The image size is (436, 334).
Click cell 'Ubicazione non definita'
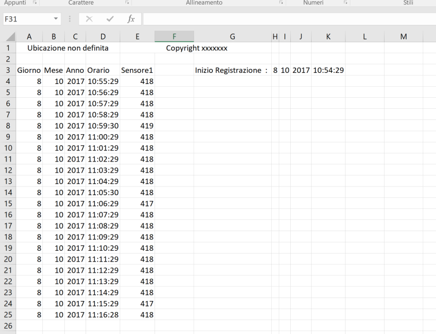coord(68,48)
